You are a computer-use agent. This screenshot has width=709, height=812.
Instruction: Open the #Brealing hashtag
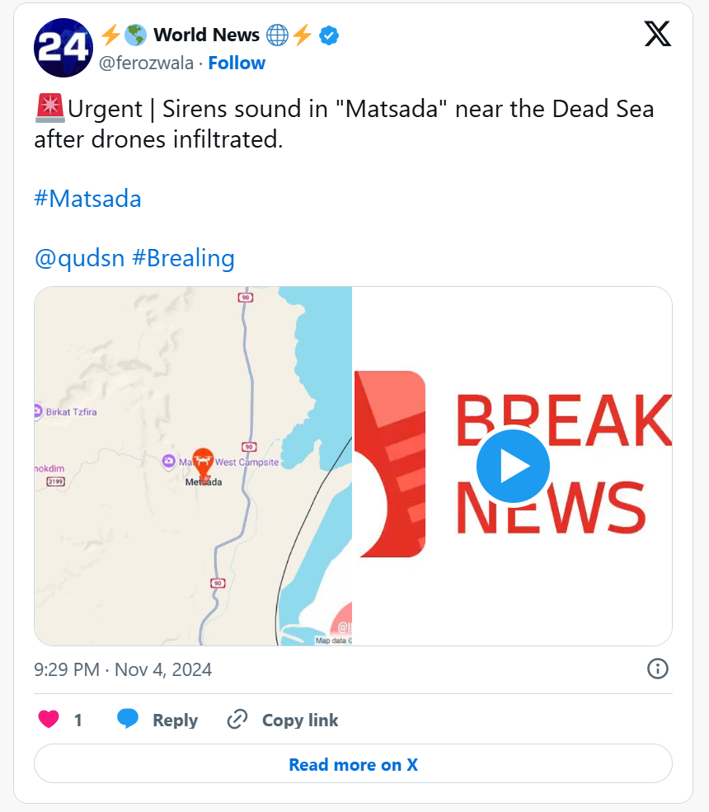click(183, 258)
